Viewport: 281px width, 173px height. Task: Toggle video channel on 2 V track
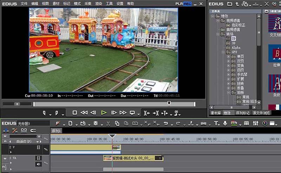[x=38, y=148]
